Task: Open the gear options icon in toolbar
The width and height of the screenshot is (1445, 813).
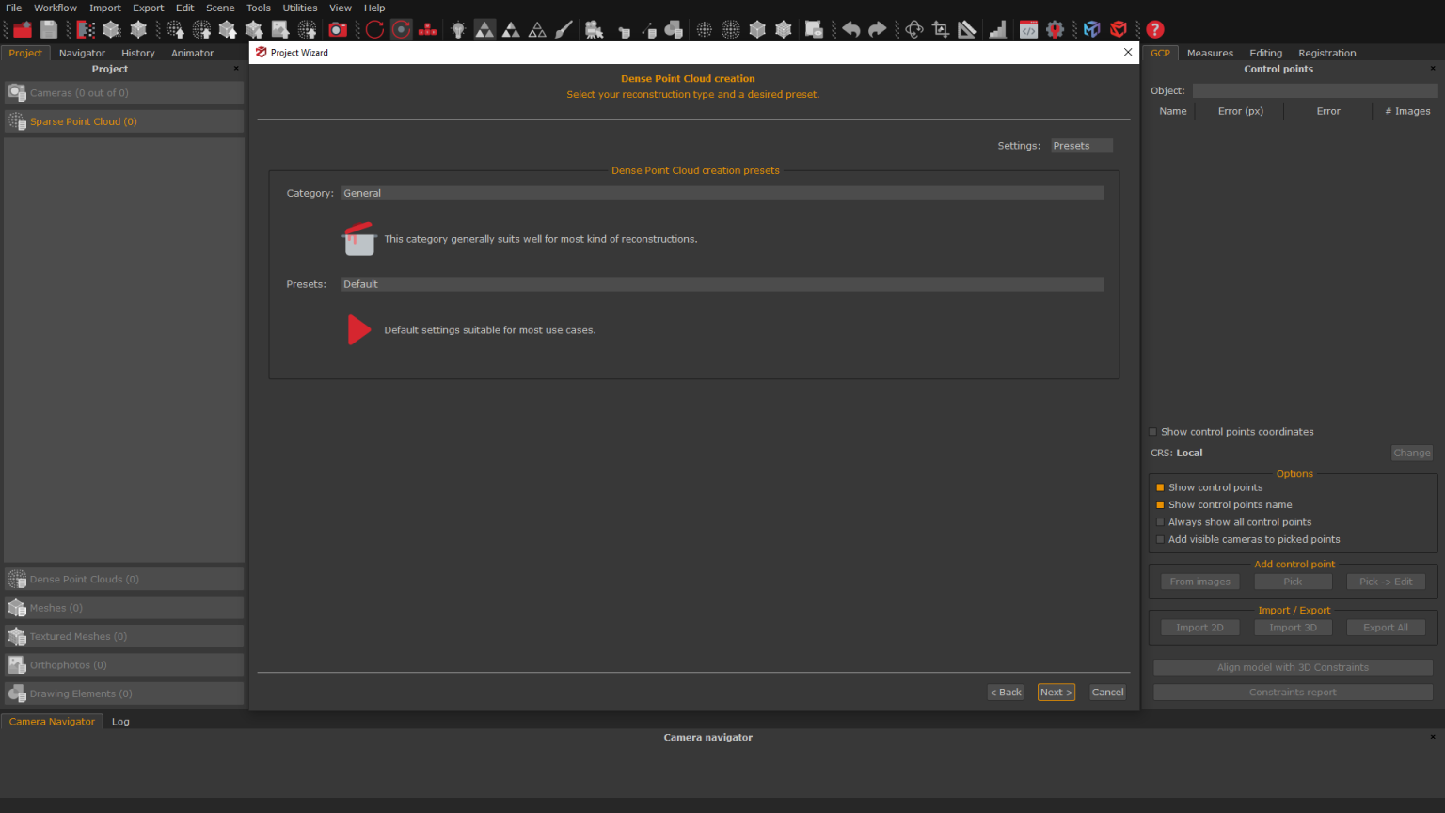Action: coord(1056,29)
